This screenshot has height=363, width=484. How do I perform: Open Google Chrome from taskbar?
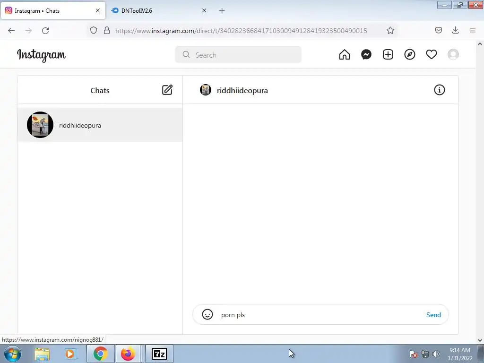tap(100, 354)
